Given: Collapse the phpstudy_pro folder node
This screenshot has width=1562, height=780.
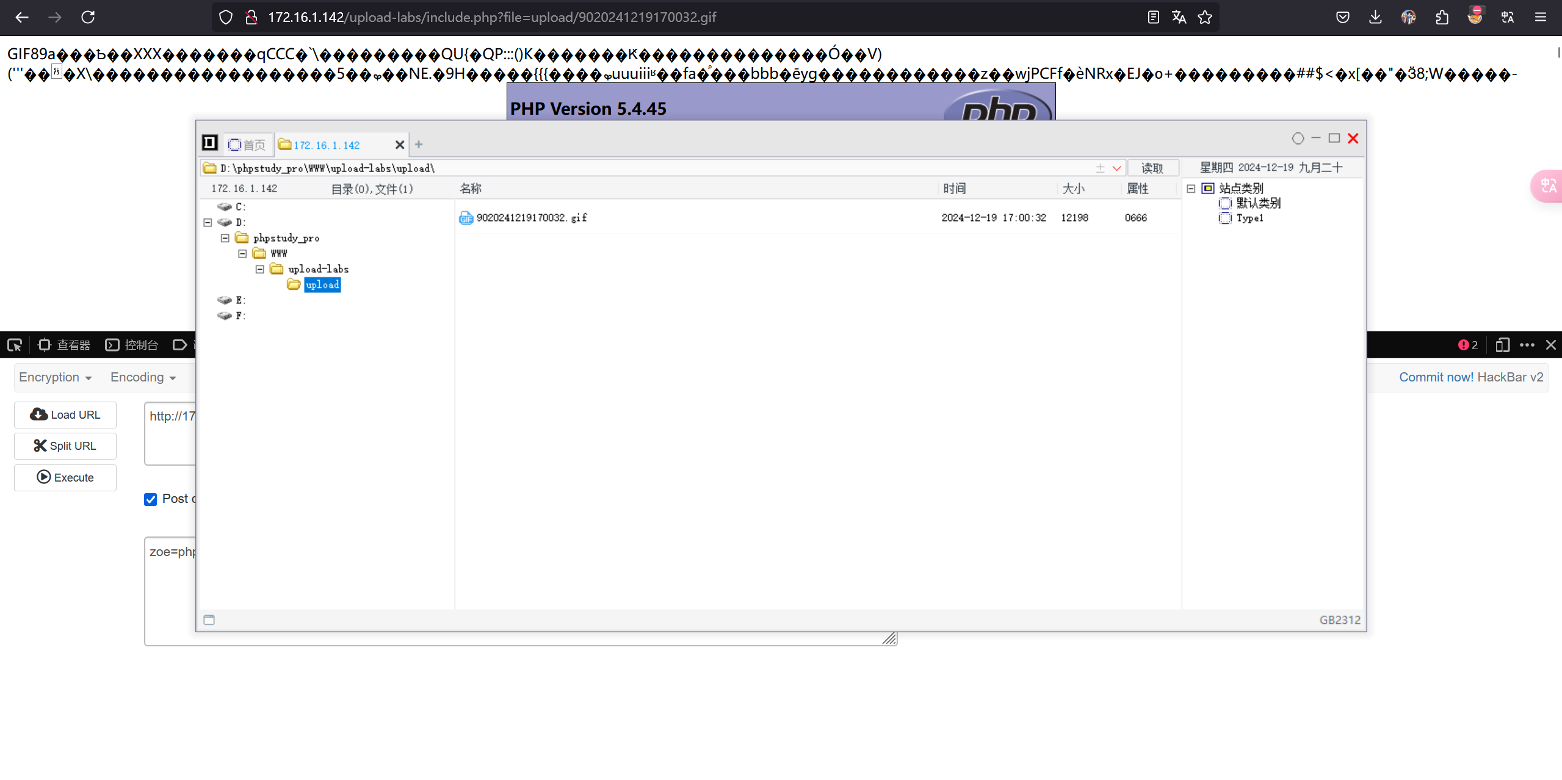Looking at the screenshot, I should 225,238.
